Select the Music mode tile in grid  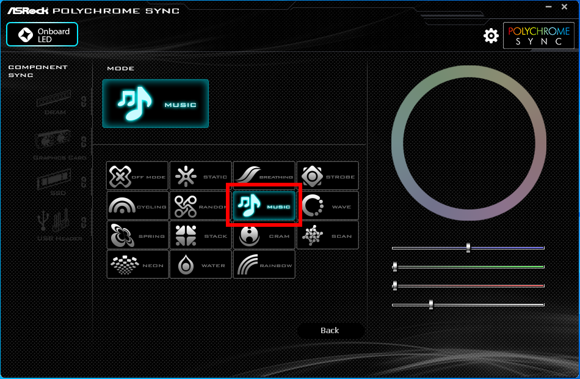pos(264,205)
